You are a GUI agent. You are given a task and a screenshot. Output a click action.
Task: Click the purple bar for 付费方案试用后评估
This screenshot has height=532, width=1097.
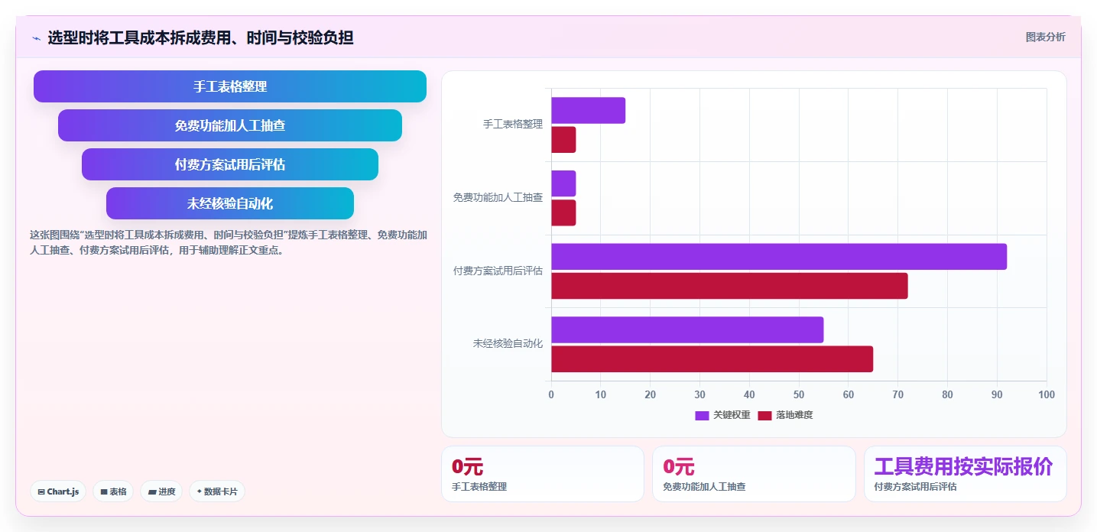pyautogui.click(x=779, y=256)
